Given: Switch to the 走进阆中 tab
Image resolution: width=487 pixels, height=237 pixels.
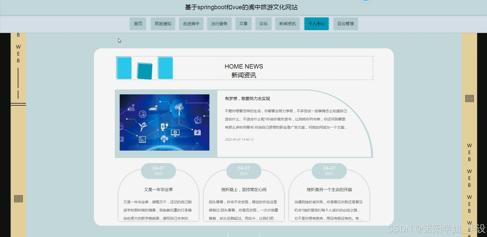Looking at the screenshot, I should point(191,24).
